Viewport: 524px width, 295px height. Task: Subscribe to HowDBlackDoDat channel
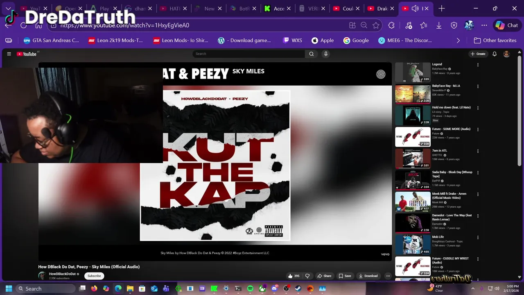pos(94,276)
